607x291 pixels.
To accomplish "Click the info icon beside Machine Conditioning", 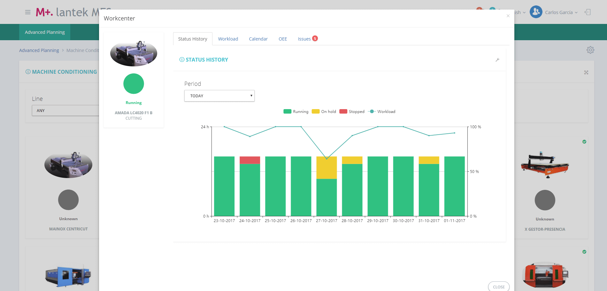I will [x=28, y=72].
